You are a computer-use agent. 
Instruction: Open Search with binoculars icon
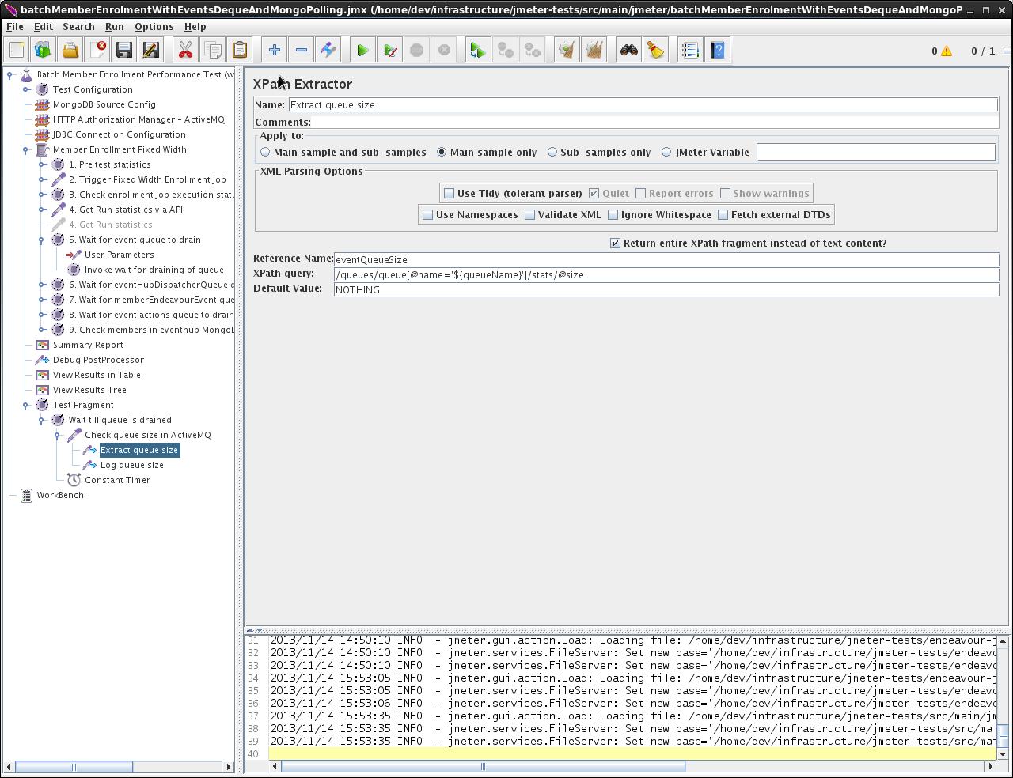tap(629, 51)
